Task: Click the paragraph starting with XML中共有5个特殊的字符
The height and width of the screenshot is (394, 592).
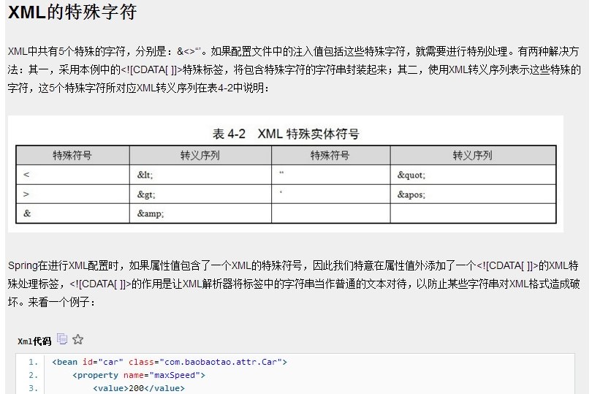Action: 294,69
